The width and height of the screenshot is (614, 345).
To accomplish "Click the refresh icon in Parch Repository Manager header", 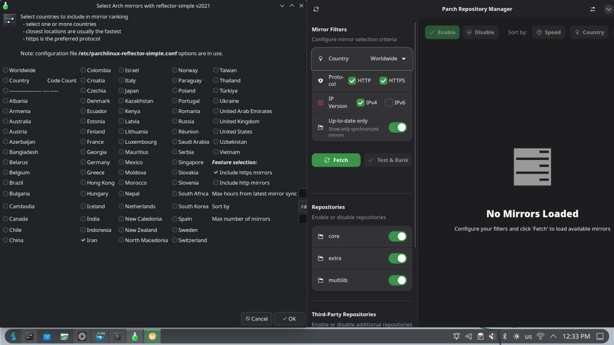I will click(316, 9).
